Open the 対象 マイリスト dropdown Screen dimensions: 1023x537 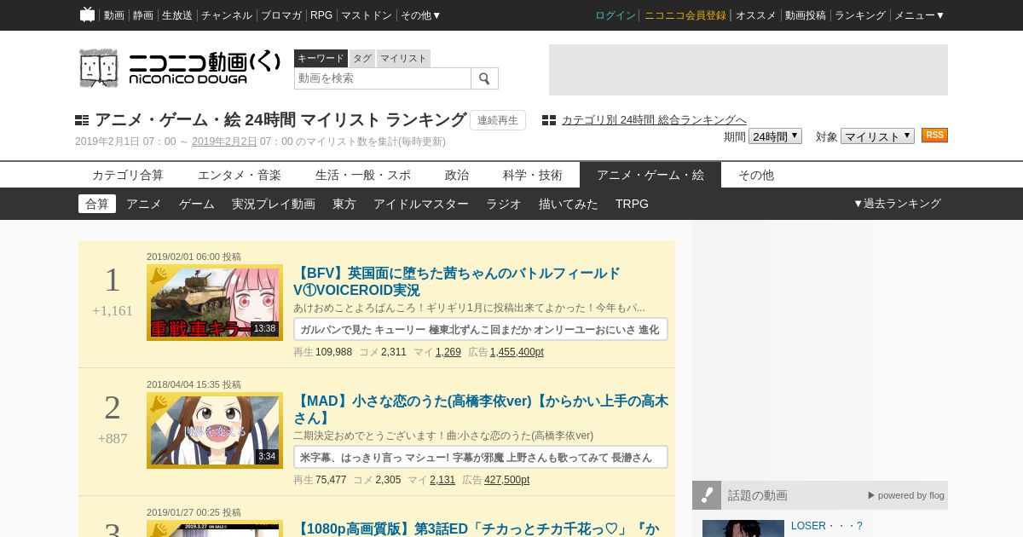[x=877, y=136]
